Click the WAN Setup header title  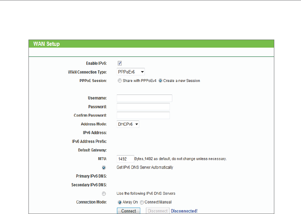pyautogui.click(x=46, y=44)
